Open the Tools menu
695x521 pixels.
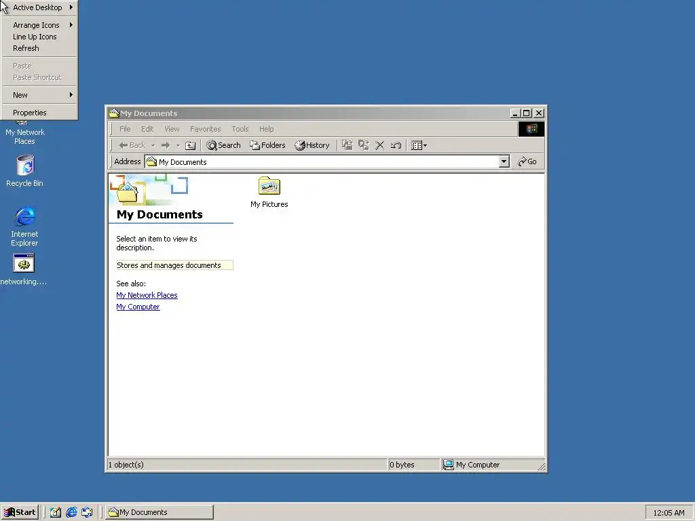pyautogui.click(x=240, y=129)
